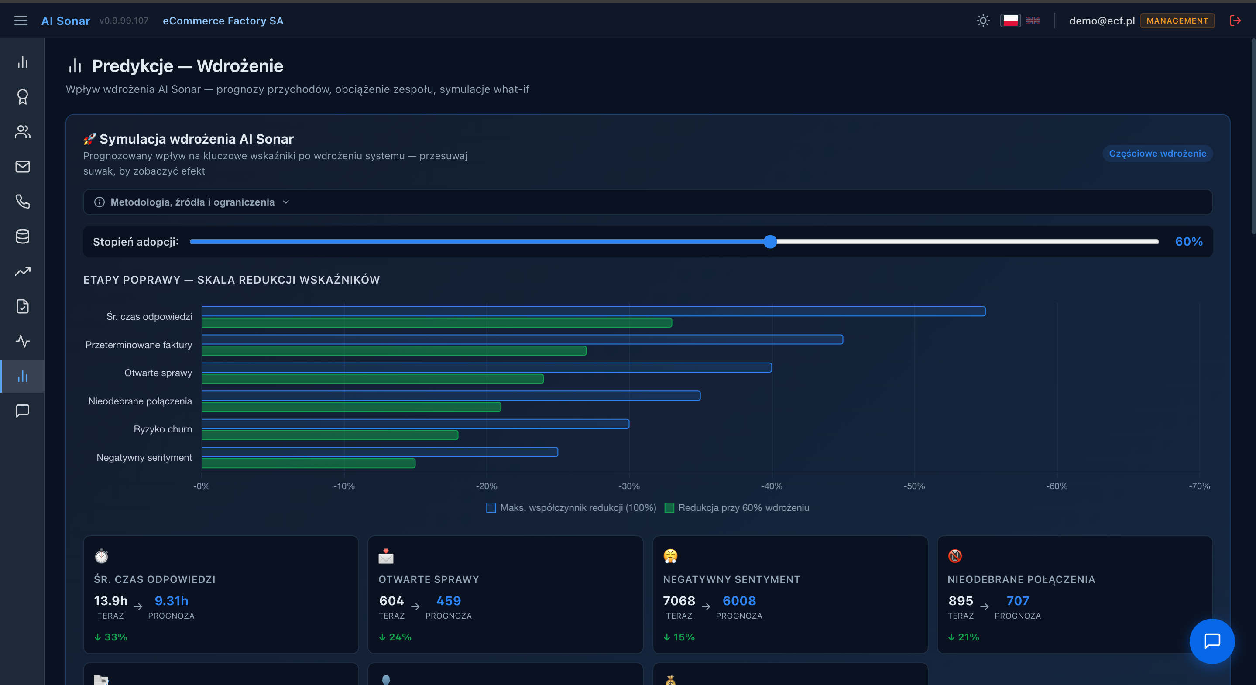Click the Stopień adopcji slider handle
The width and height of the screenshot is (1256, 685).
(x=770, y=241)
